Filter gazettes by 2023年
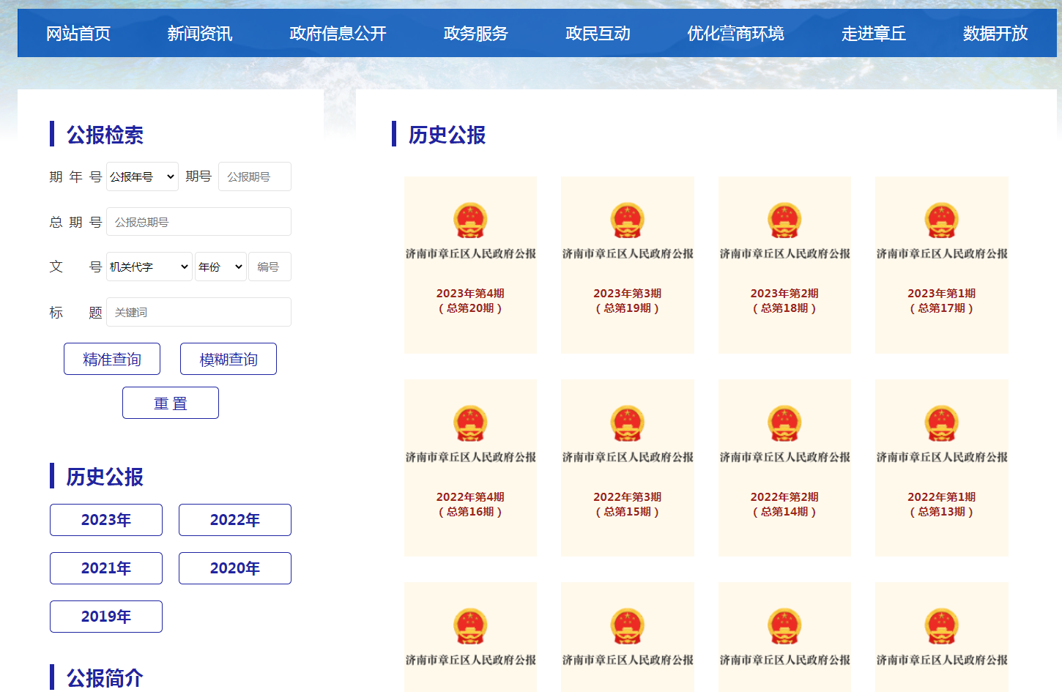The width and height of the screenshot is (1062, 692). tap(106, 520)
